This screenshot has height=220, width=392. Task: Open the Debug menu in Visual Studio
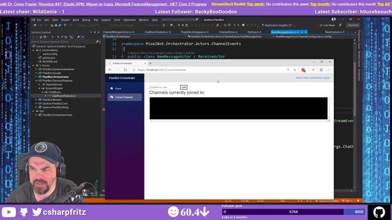(x=86, y=20)
